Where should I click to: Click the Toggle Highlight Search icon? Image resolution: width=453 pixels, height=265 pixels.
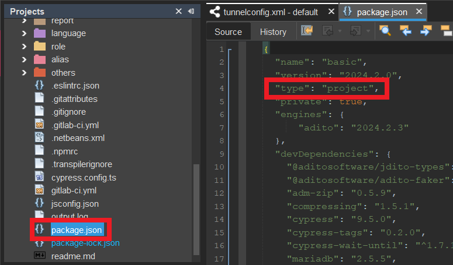tap(447, 30)
